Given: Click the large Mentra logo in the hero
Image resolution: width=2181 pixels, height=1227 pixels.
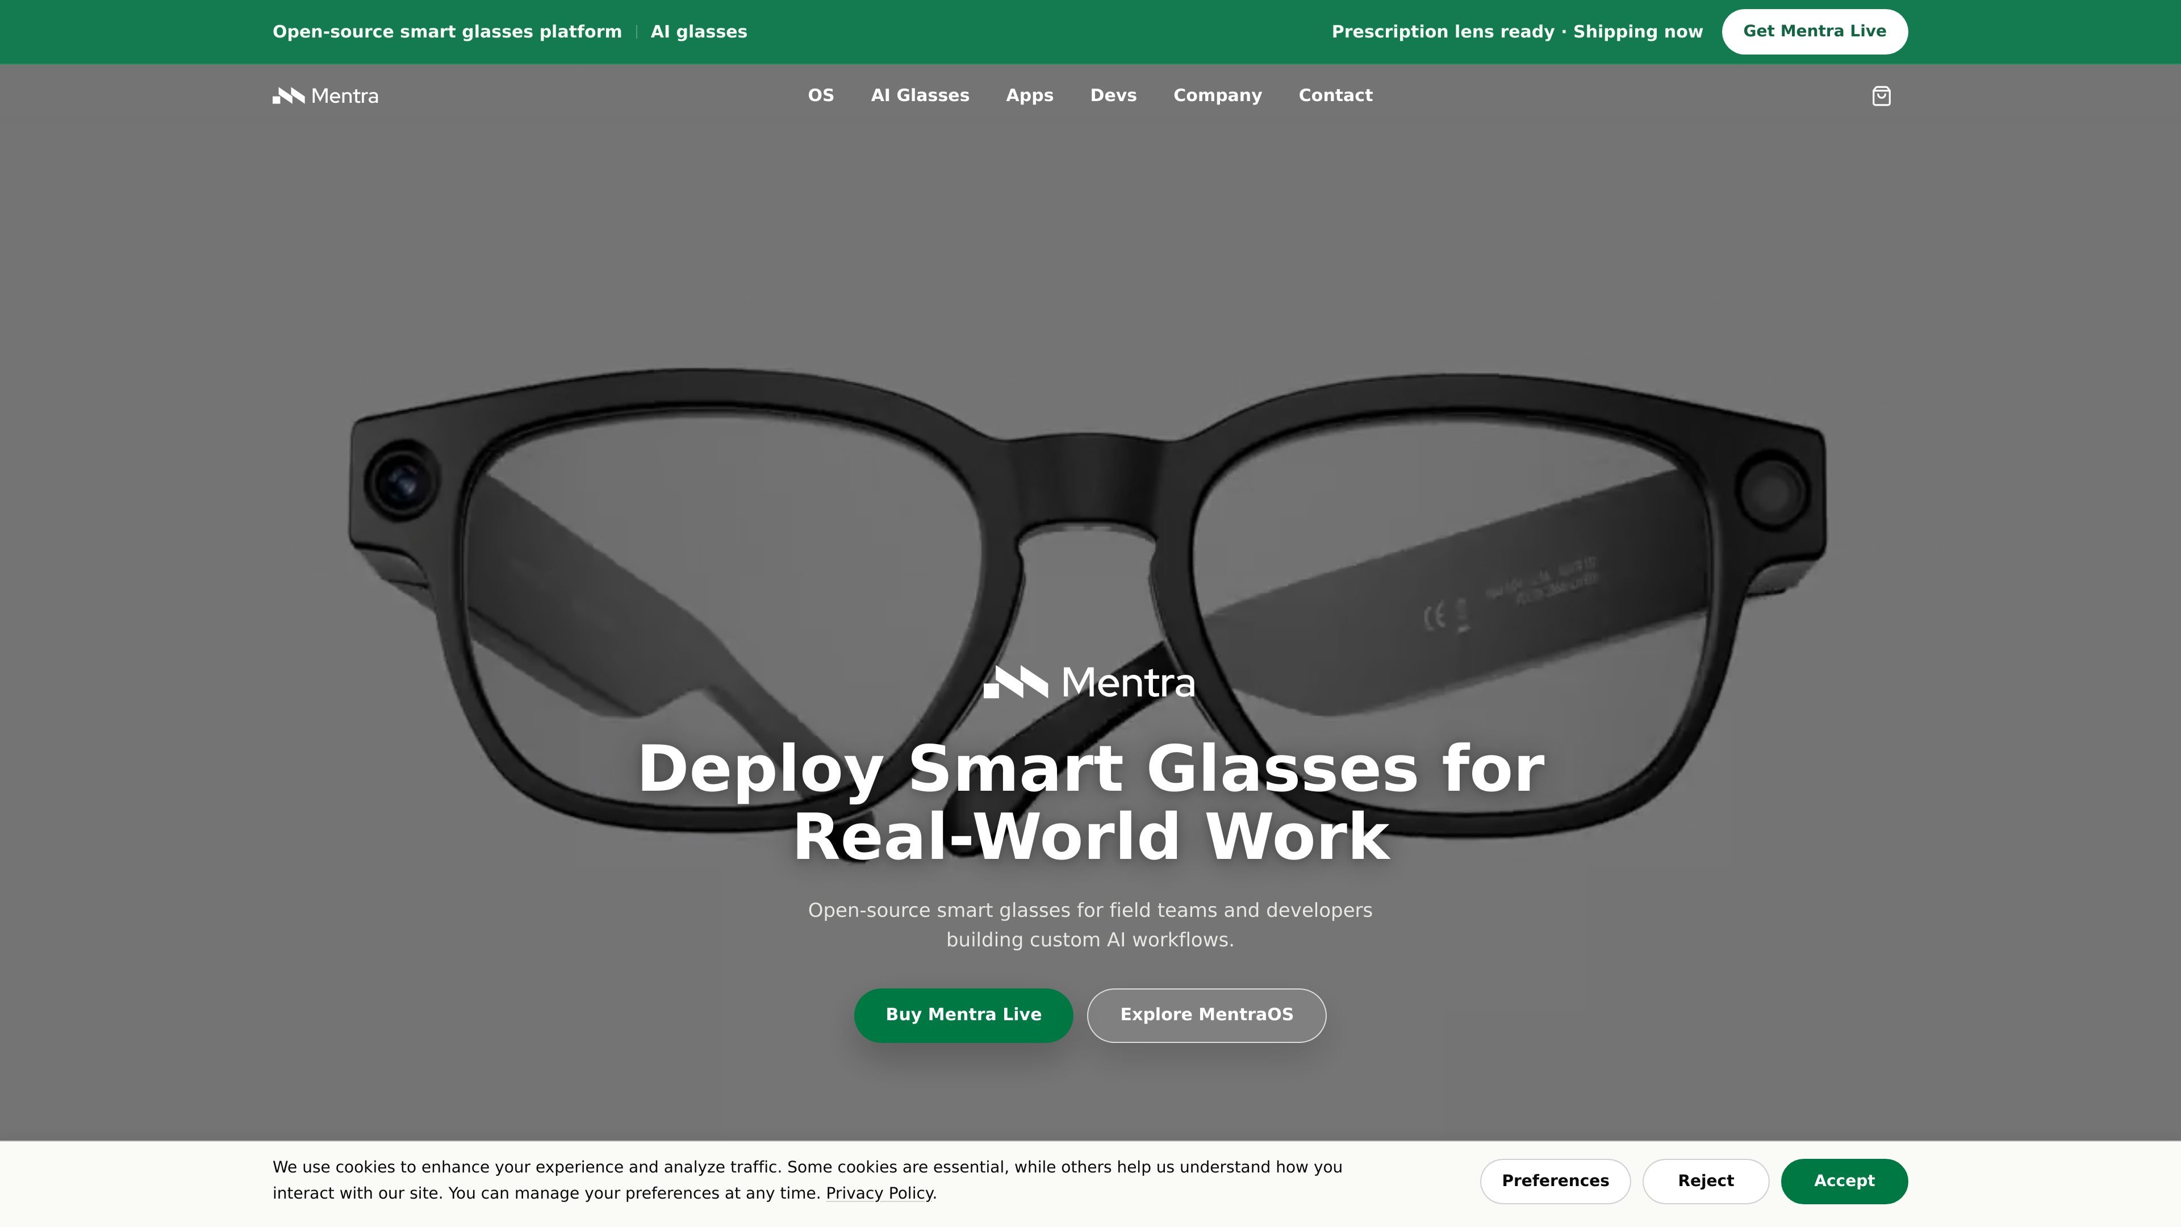Looking at the screenshot, I should [1090, 682].
